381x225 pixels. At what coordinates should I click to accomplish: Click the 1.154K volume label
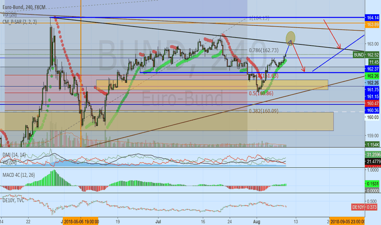[372, 145]
